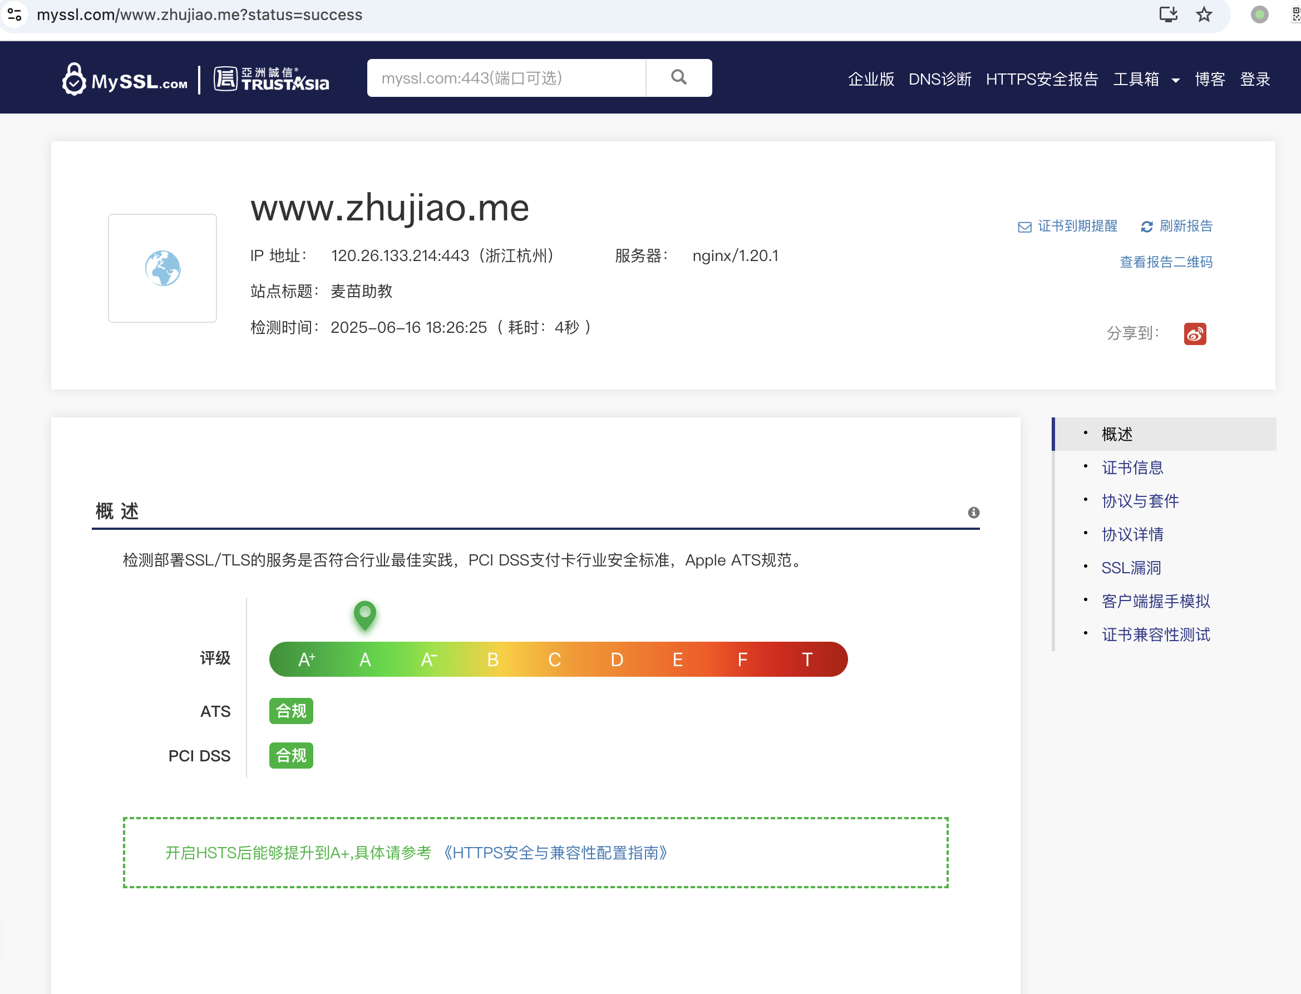Click the site globe favicon thumbnail

pyautogui.click(x=162, y=268)
